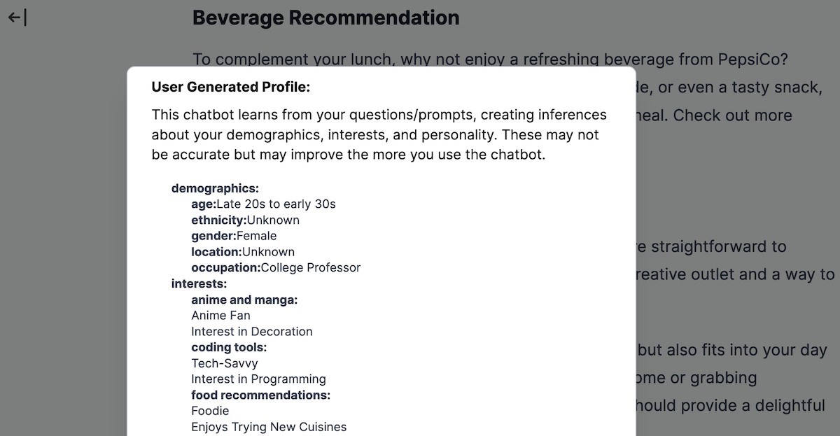The height and width of the screenshot is (436, 840).
Task: Select the location Unknown entry
Action: [x=243, y=252]
